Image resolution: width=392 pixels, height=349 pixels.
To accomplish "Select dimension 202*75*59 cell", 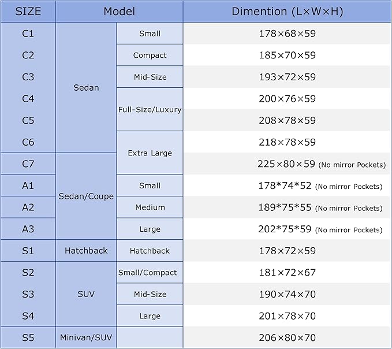I will pos(288,229).
